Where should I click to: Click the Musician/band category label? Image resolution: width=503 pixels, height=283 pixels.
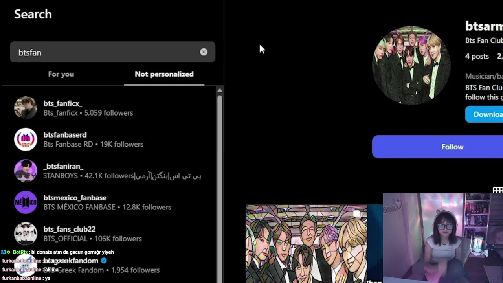pyautogui.click(x=484, y=76)
